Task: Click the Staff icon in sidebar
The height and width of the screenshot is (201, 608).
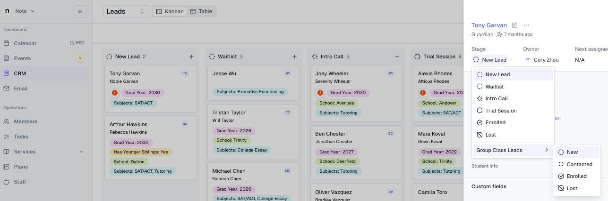Action: pos(7,182)
